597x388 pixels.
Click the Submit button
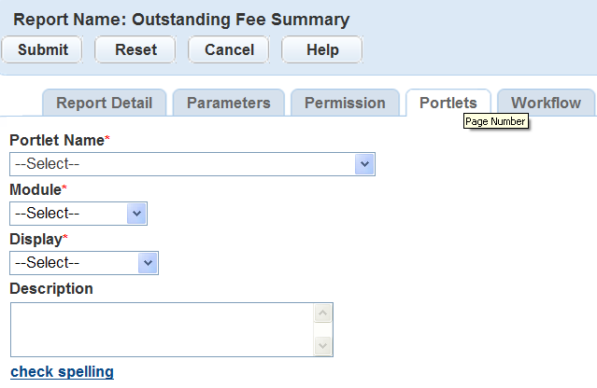click(42, 49)
